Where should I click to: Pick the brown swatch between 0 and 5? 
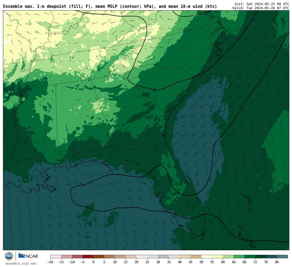(x=99, y=257)
